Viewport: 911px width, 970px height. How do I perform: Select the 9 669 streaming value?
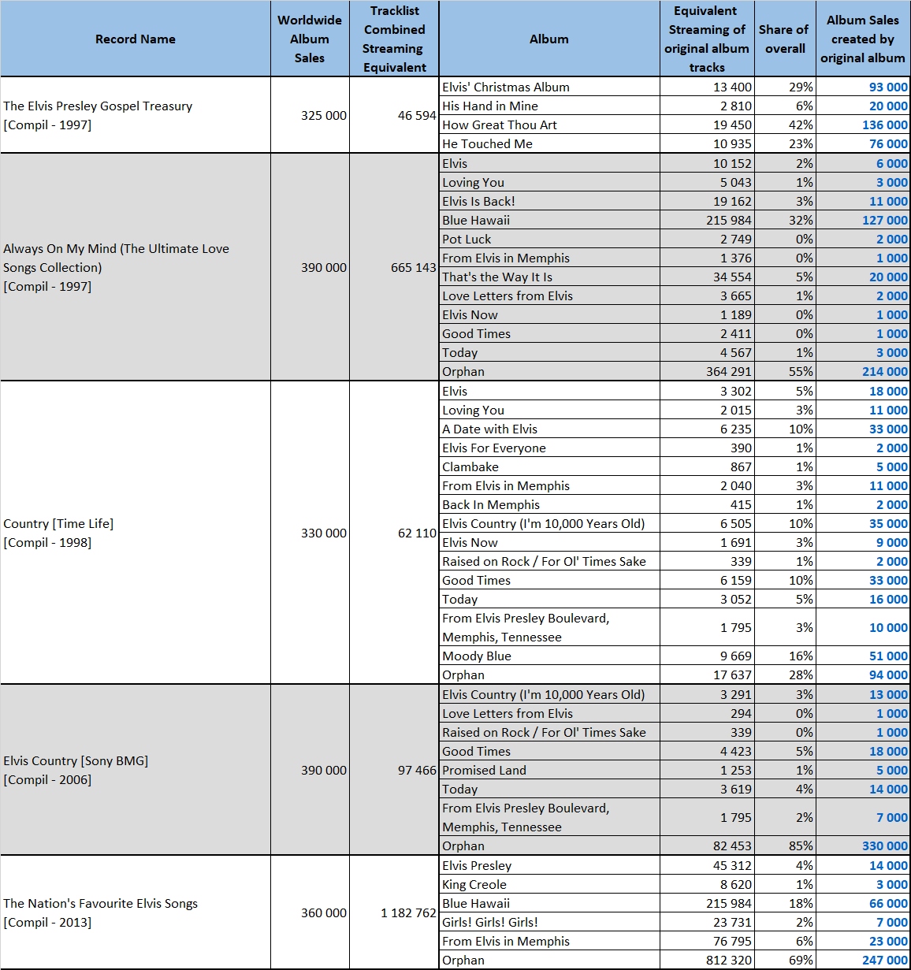pyautogui.click(x=707, y=656)
